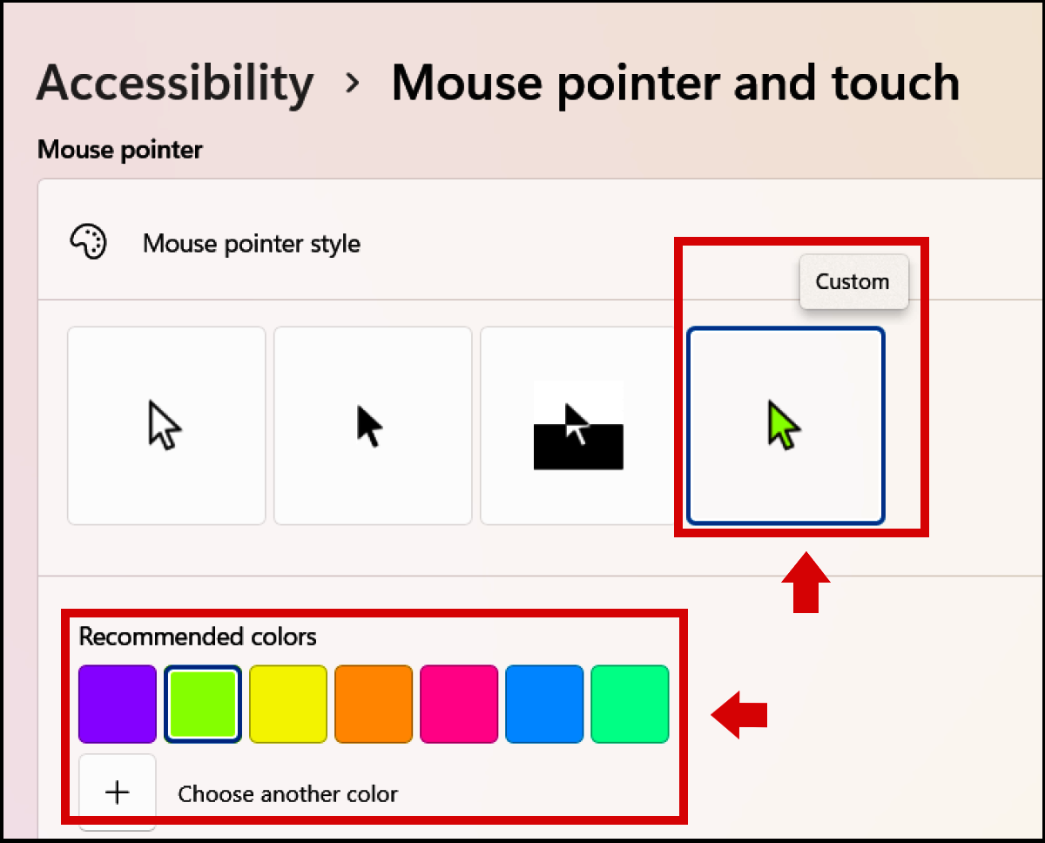Select the black mouse pointer style
1045x843 pixels.
point(372,425)
